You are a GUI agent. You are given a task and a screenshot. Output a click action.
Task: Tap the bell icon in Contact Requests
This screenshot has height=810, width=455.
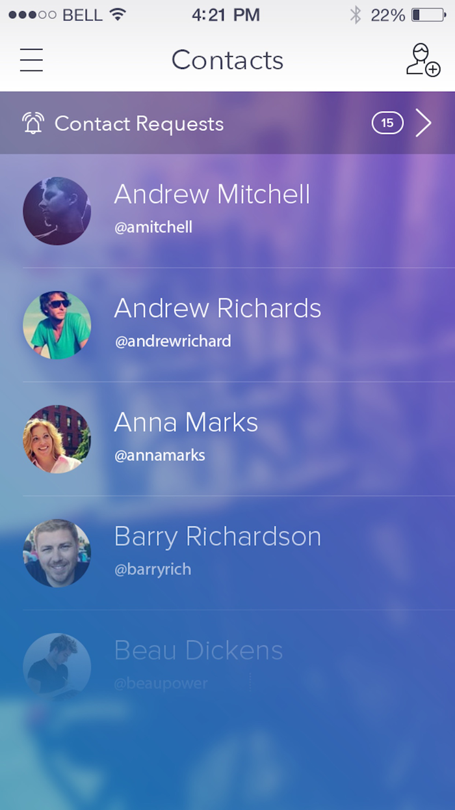[x=33, y=123]
